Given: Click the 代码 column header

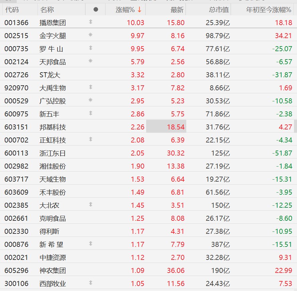Looking at the screenshot, I should pyautogui.click(x=12, y=10).
